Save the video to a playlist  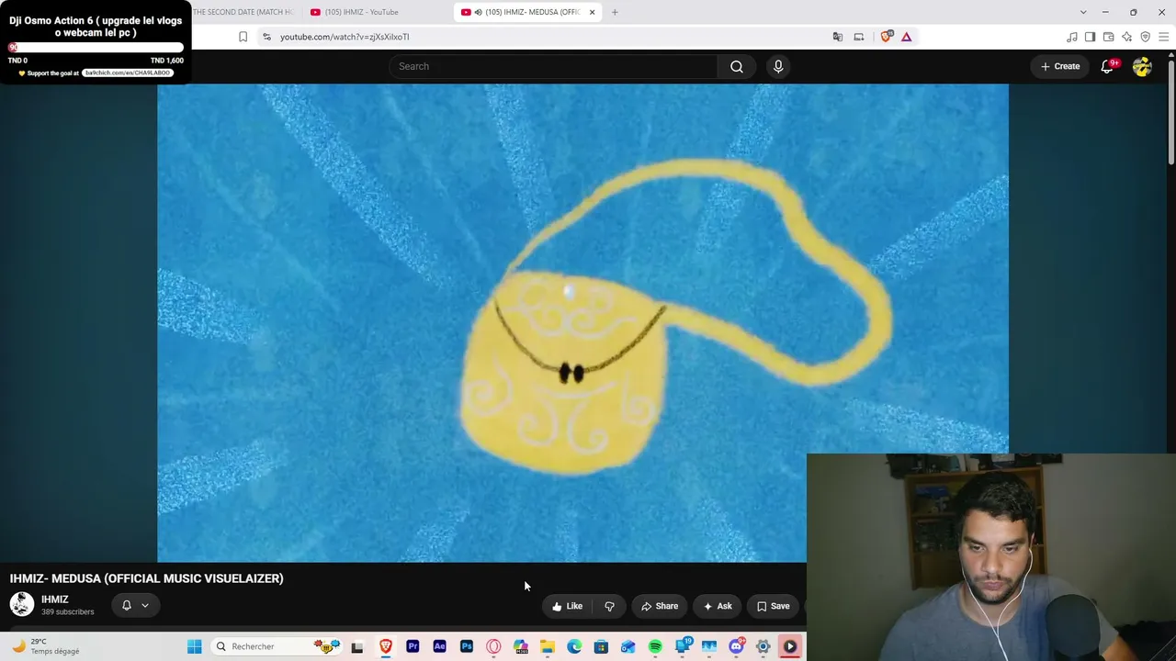pos(774,606)
